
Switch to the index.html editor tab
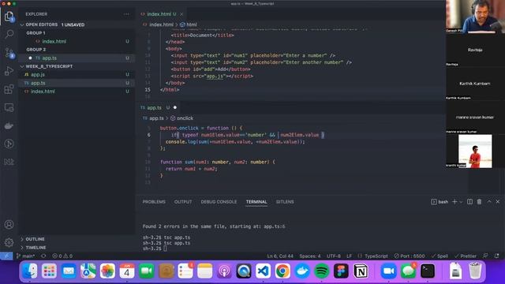(159, 14)
